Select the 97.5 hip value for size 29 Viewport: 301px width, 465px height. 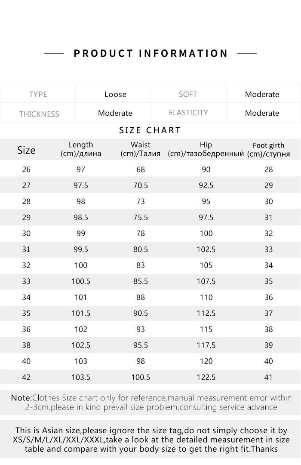(x=206, y=218)
